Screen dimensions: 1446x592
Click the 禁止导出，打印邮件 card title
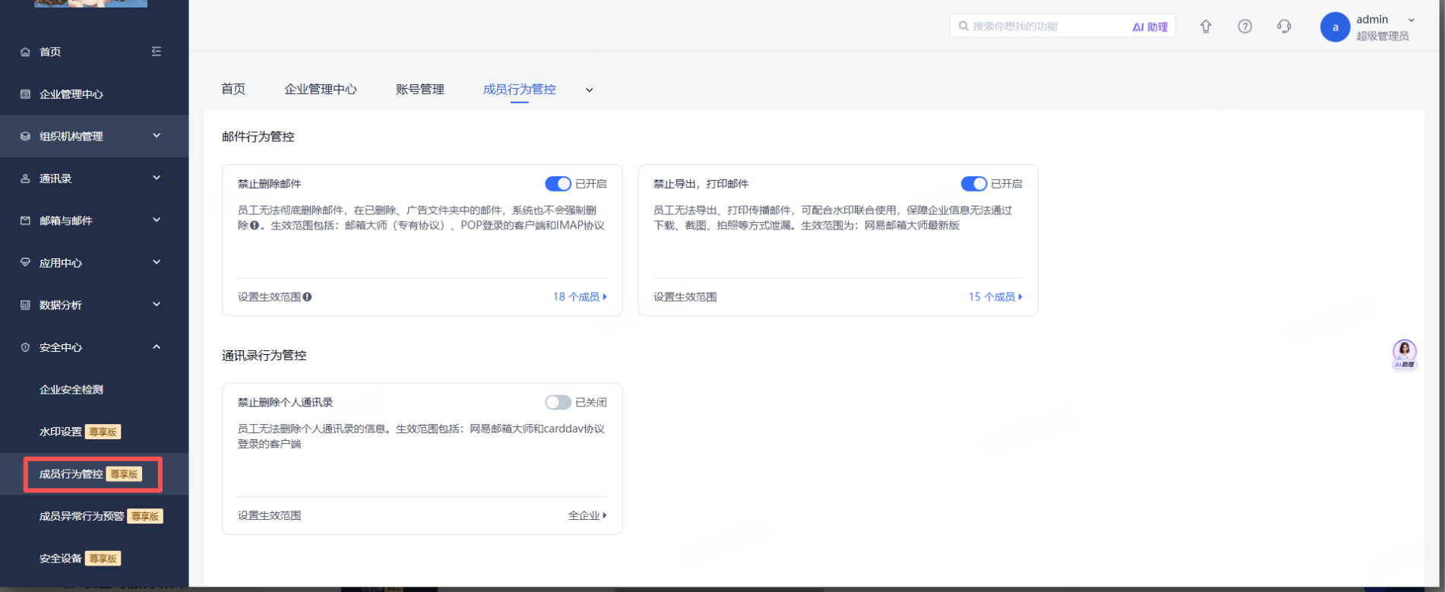(701, 184)
